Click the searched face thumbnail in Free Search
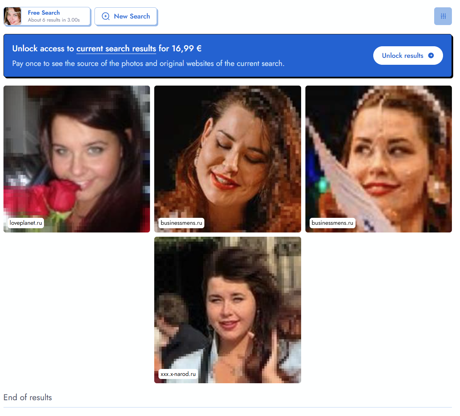This screenshot has width=460, height=416. tap(12, 16)
